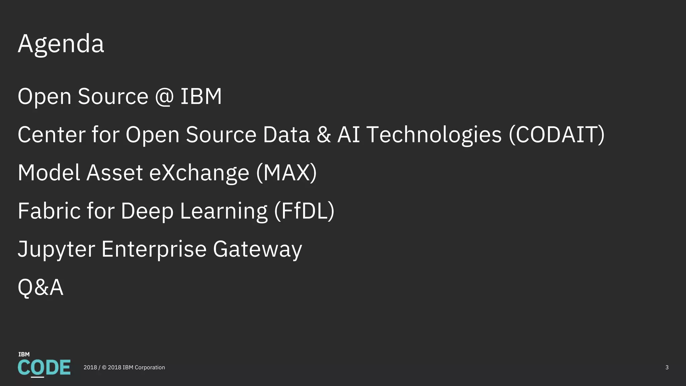The image size is (686, 386).
Task: Select the Agenda slide title
Action: [61, 44]
